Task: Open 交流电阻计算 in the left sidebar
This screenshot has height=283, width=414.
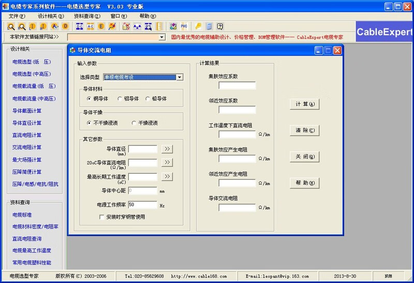Action: coord(27,147)
